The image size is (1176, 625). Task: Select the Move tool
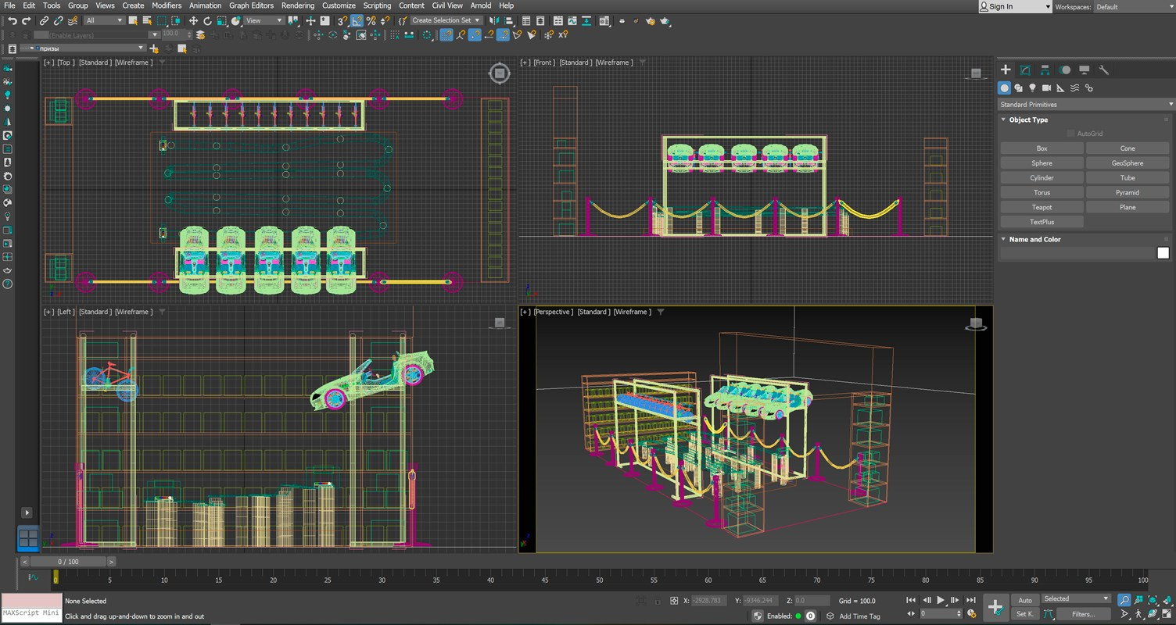pos(194,21)
